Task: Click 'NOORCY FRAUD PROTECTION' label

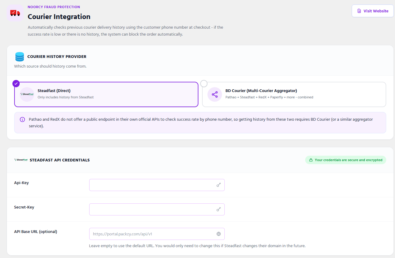Action: (x=54, y=7)
